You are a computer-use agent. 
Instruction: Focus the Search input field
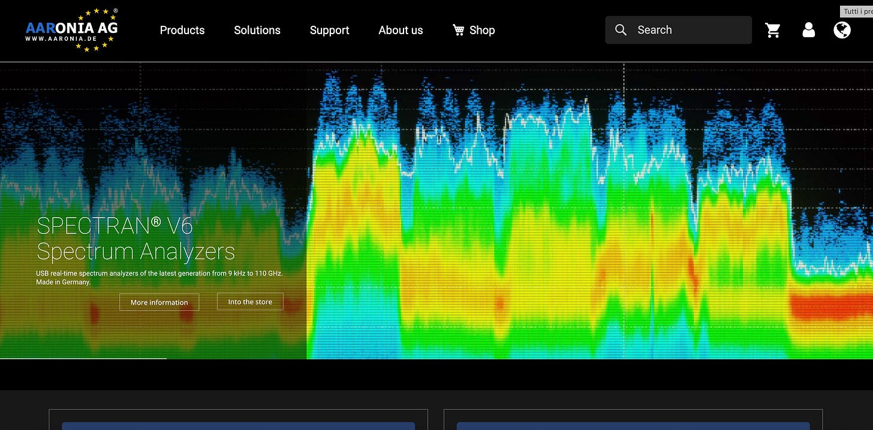click(678, 30)
